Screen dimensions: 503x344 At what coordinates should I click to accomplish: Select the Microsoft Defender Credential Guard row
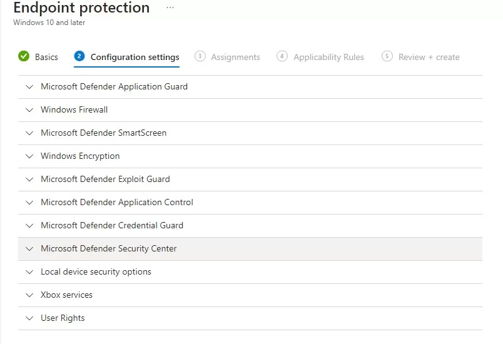point(250,226)
